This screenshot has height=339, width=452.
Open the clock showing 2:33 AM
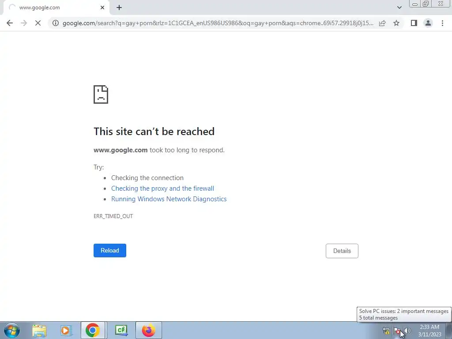pyautogui.click(x=429, y=331)
